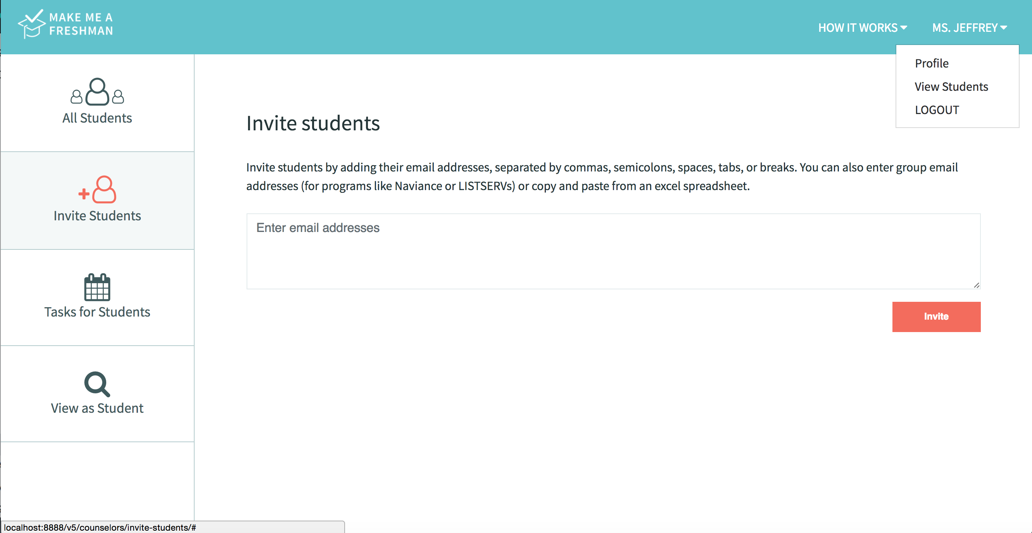Click the Make Me A Freshman logo icon
Viewport: 1032px width, 533px height.
(x=31, y=24)
